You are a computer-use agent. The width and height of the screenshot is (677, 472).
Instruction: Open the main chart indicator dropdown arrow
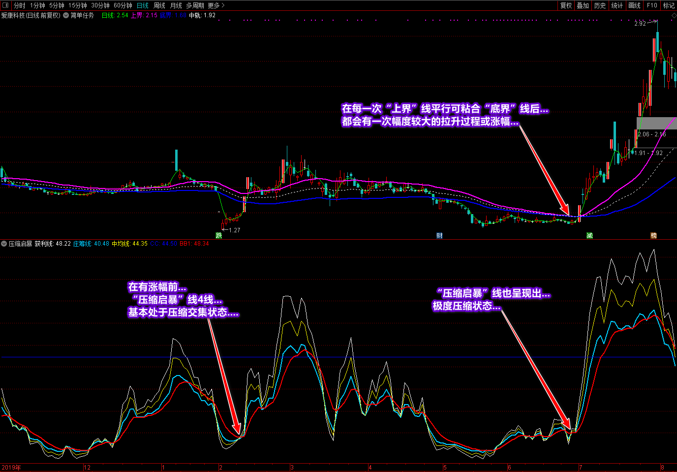click(x=66, y=15)
